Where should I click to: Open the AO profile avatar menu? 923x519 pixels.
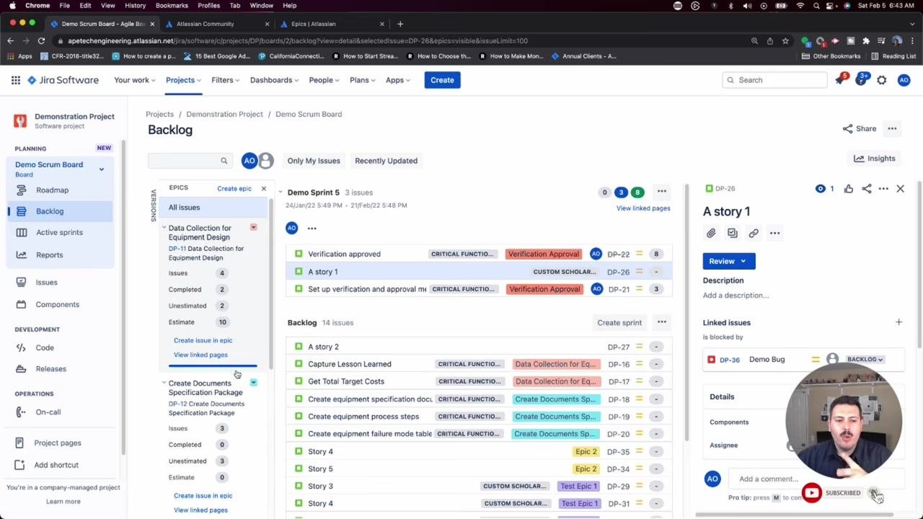pos(904,80)
